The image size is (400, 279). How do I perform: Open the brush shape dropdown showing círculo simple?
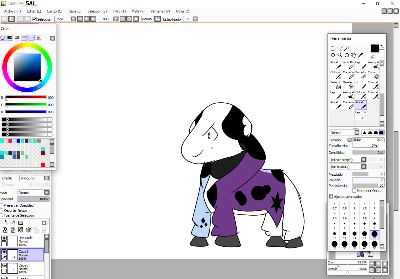363,159
